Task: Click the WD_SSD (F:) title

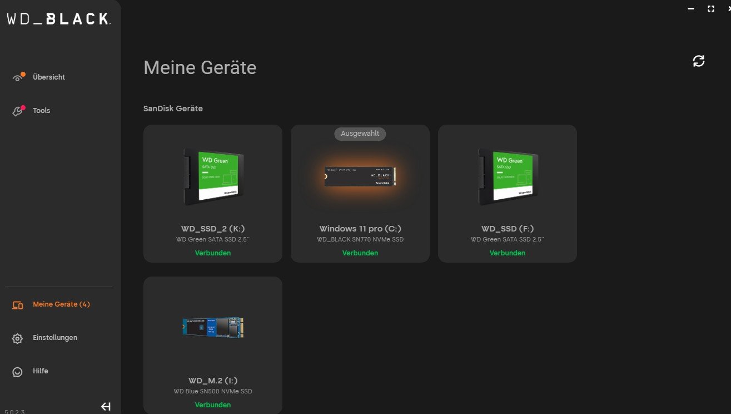Action: [x=508, y=229]
